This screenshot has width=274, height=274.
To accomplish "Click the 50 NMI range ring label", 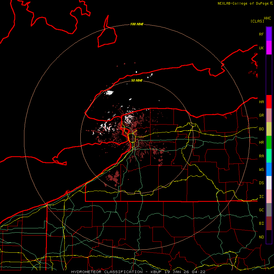I will point(137,80).
